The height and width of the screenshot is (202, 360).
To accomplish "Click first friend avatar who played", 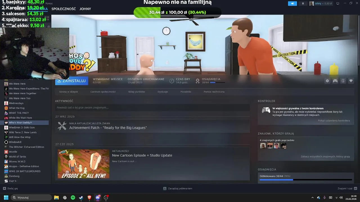I will tap(263, 146).
